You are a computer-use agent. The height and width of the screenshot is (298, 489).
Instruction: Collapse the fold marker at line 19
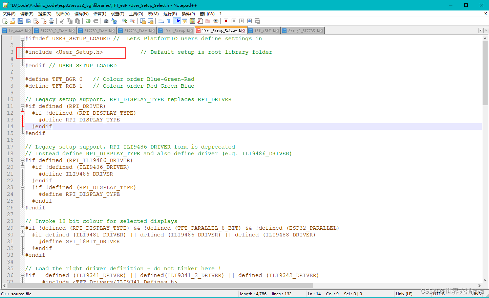click(22, 160)
